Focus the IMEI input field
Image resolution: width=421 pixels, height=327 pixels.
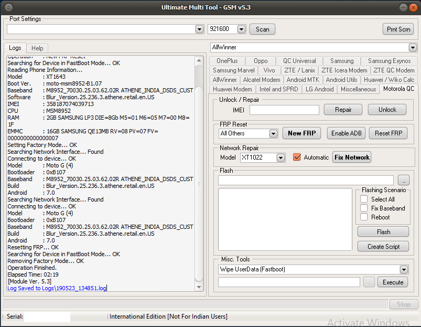pos(284,110)
